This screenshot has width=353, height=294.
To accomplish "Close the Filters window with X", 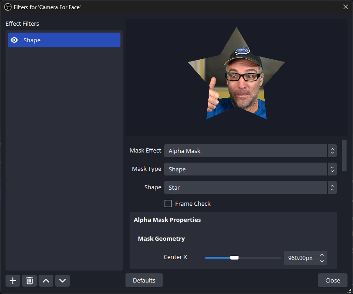I will click(346, 7).
